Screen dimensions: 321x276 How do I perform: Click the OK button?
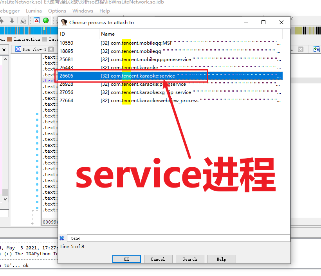click(x=126, y=259)
